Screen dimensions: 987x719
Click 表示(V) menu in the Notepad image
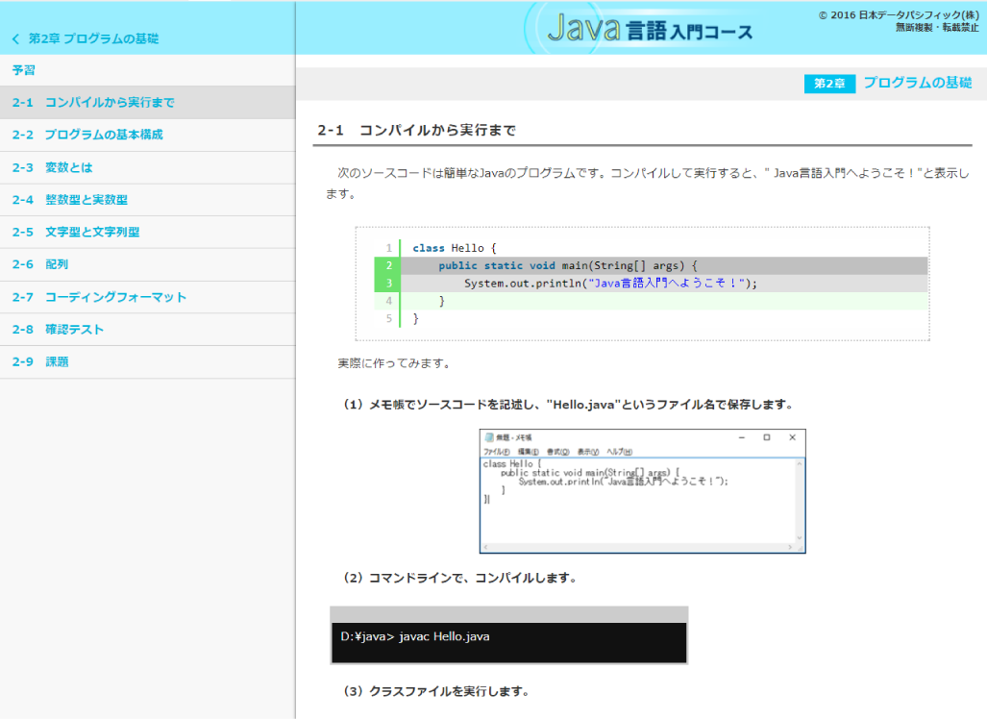point(588,452)
